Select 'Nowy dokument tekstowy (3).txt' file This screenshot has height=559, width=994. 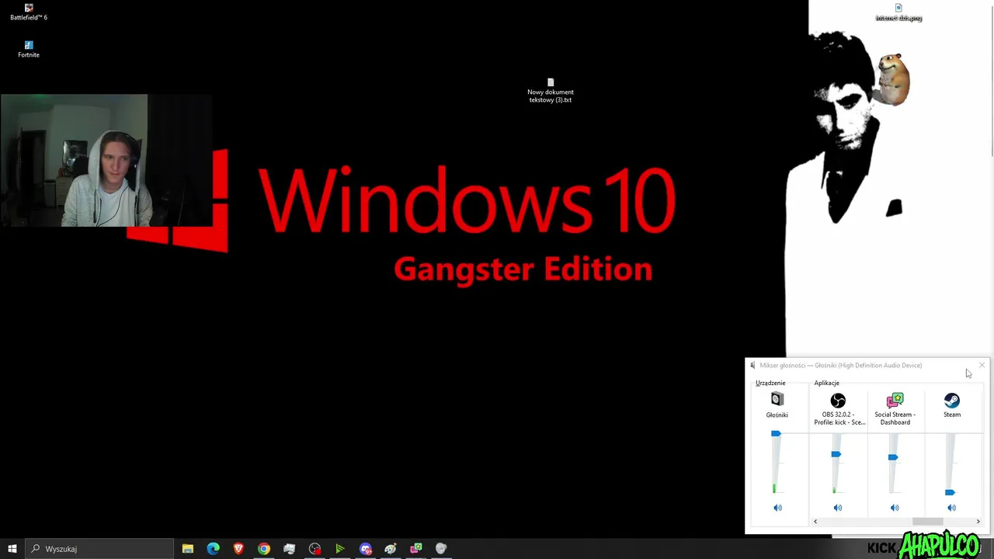(551, 91)
